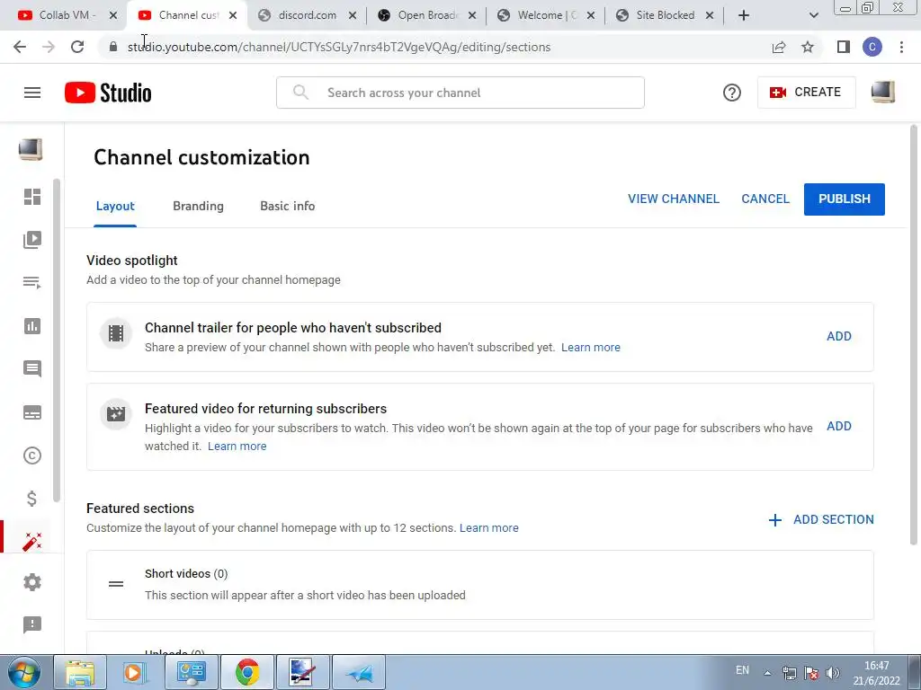Screen dimensions: 921x690
Task: Open Learn more link for featured video
Action: [x=237, y=446]
